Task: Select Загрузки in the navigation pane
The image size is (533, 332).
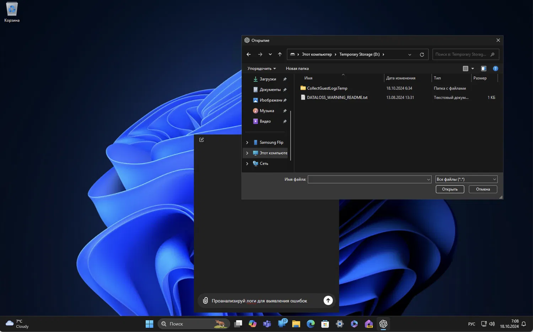Action: (x=268, y=79)
